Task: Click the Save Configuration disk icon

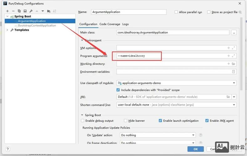Action: [25, 11]
